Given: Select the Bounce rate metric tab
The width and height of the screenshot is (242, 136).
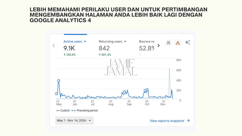Looking at the screenshot, I should click(146, 41).
